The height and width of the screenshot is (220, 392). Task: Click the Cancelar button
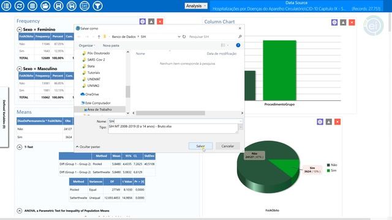coord(227,146)
